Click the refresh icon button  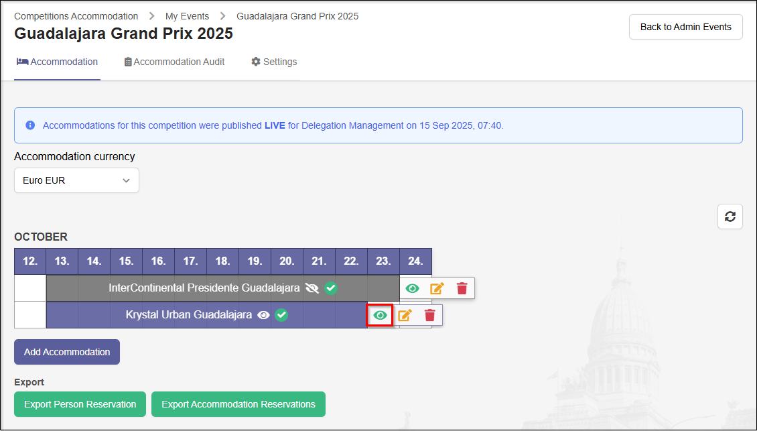[730, 217]
